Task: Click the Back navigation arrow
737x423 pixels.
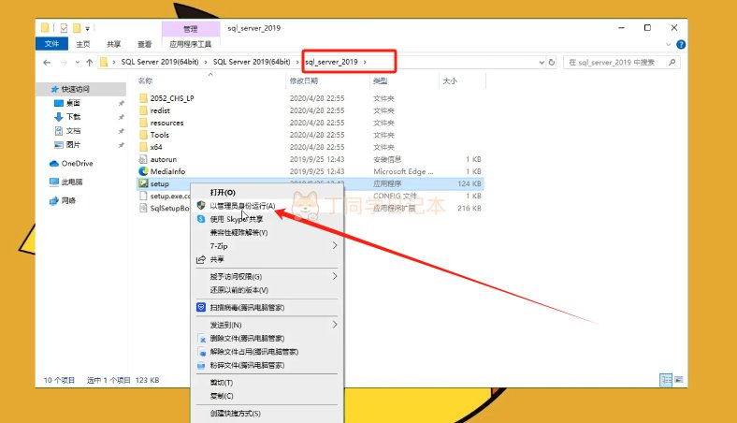Action: click(x=47, y=63)
